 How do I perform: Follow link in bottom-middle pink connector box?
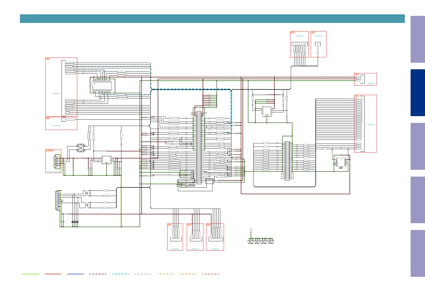195,249
